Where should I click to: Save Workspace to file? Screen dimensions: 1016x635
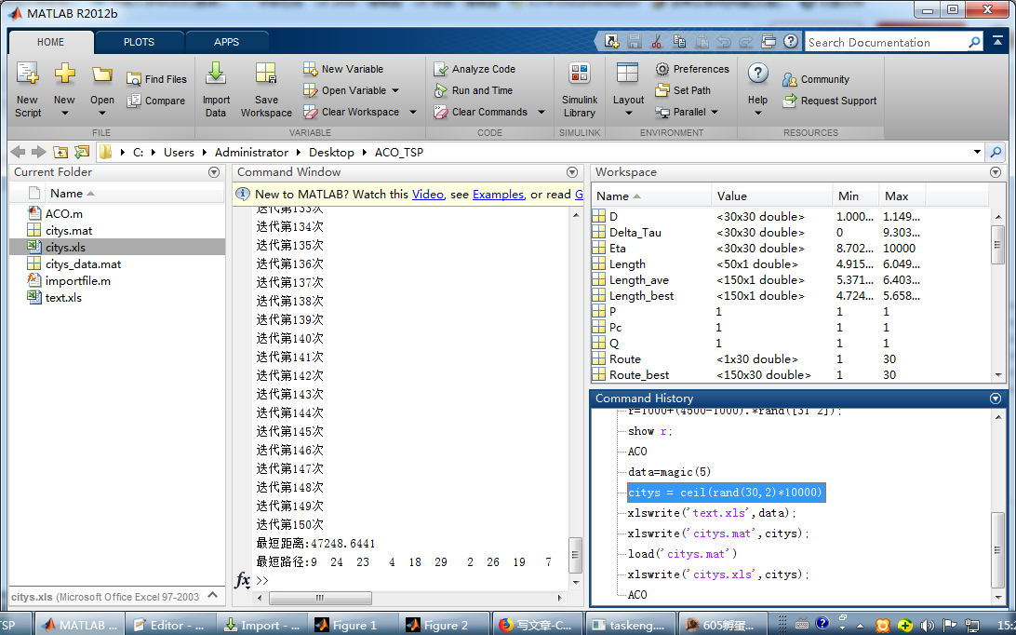pos(266,89)
